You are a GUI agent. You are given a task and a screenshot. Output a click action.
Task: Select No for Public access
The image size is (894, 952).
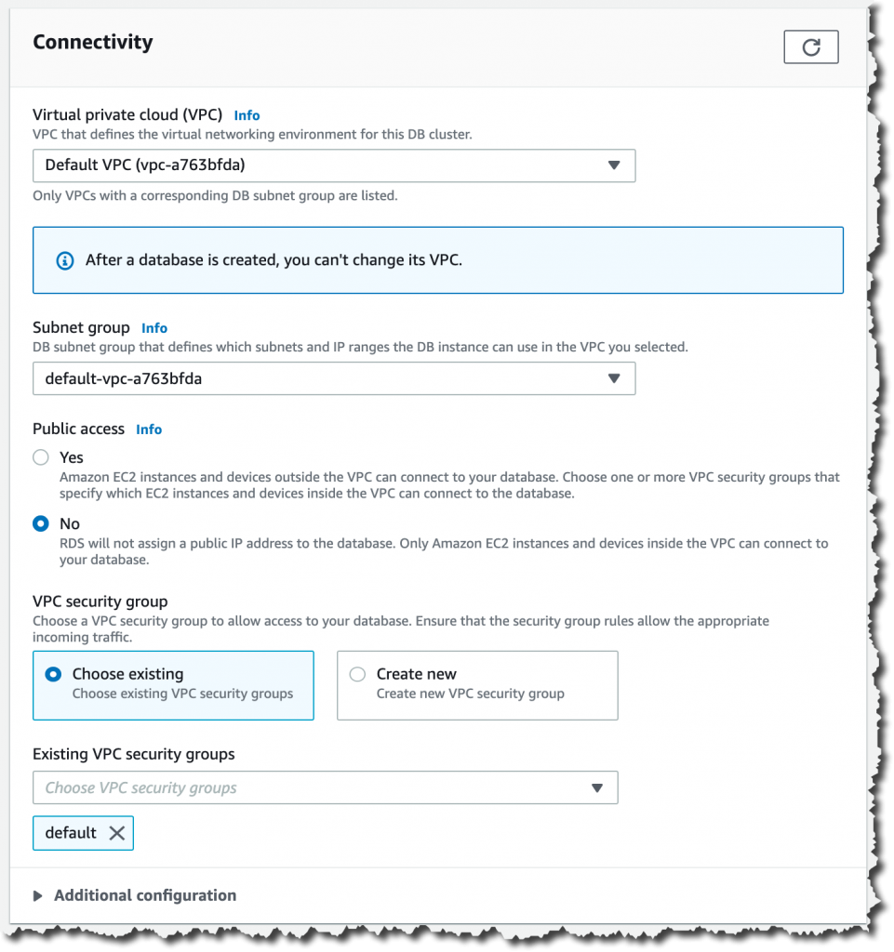[x=41, y=523]
